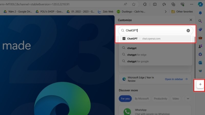This screenshot has width=205, height=115.
Task: Open Zalo Web bookmark
Action: (106, 11)
